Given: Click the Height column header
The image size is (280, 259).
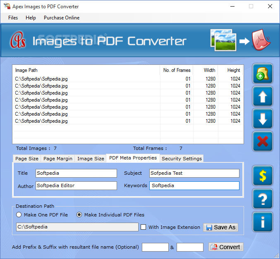Looking at the screenshot, I should pyautogui.click(x=230, y=70).
